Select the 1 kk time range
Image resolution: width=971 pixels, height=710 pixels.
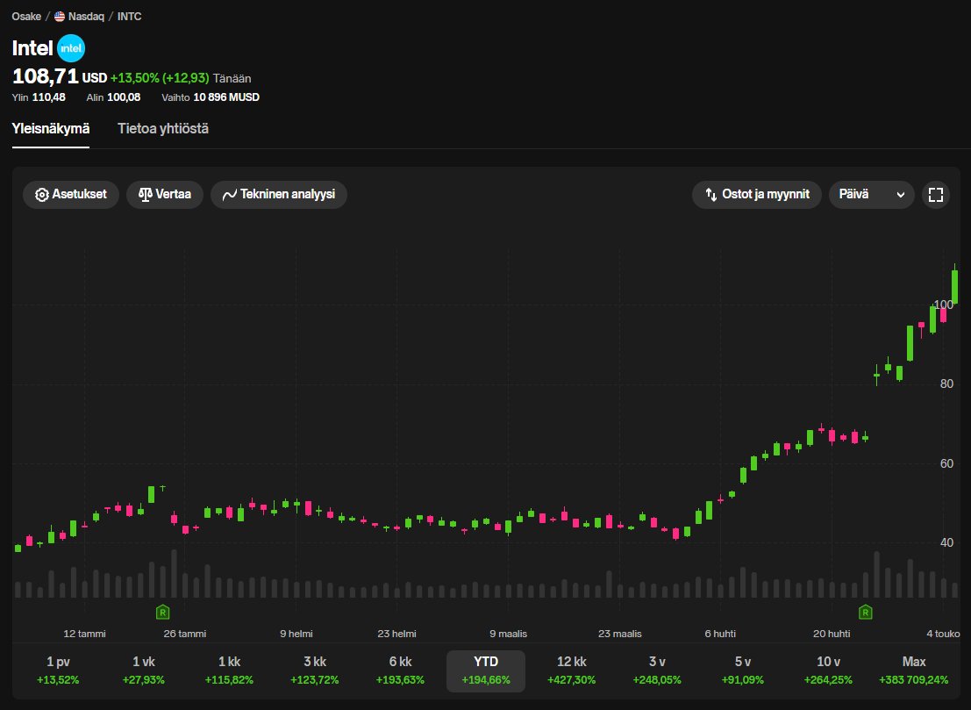click(229, 671)
